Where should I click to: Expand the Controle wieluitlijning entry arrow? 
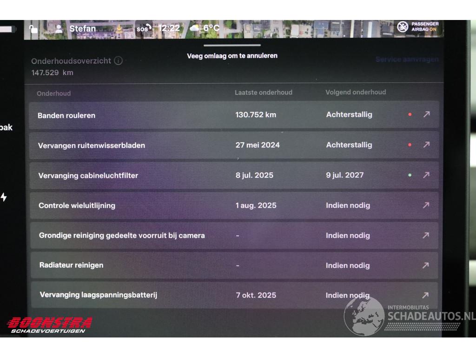click(x=426, y=205)
